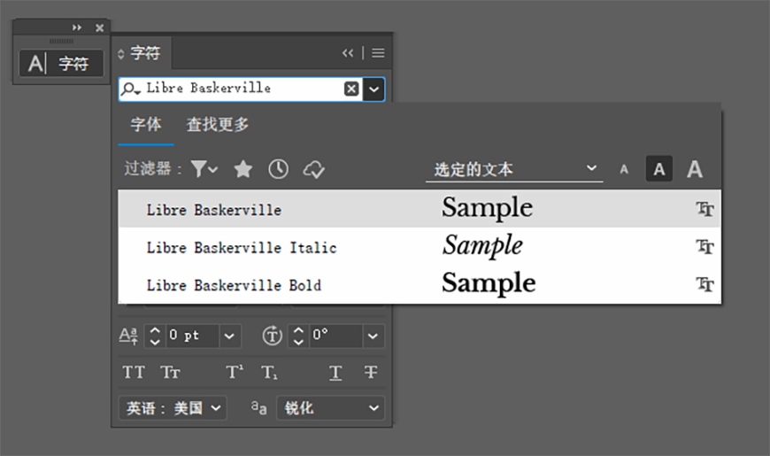Open the baseline shift value dropdown
Image resolution: width=770 pixels, height=456 pixels.
229,336
